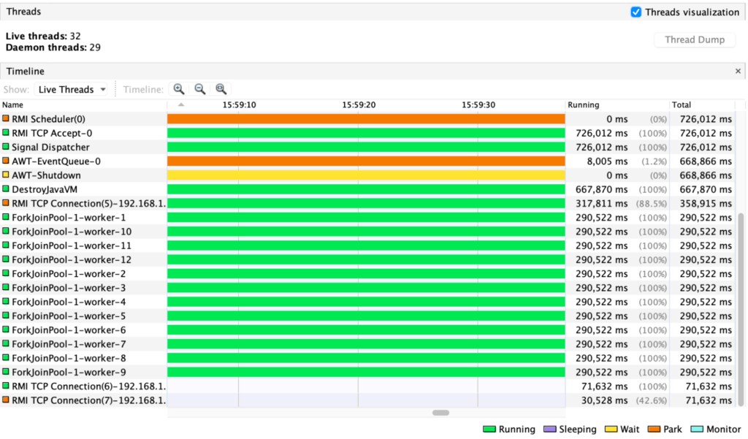Sort by Running column header

point(617,105)
